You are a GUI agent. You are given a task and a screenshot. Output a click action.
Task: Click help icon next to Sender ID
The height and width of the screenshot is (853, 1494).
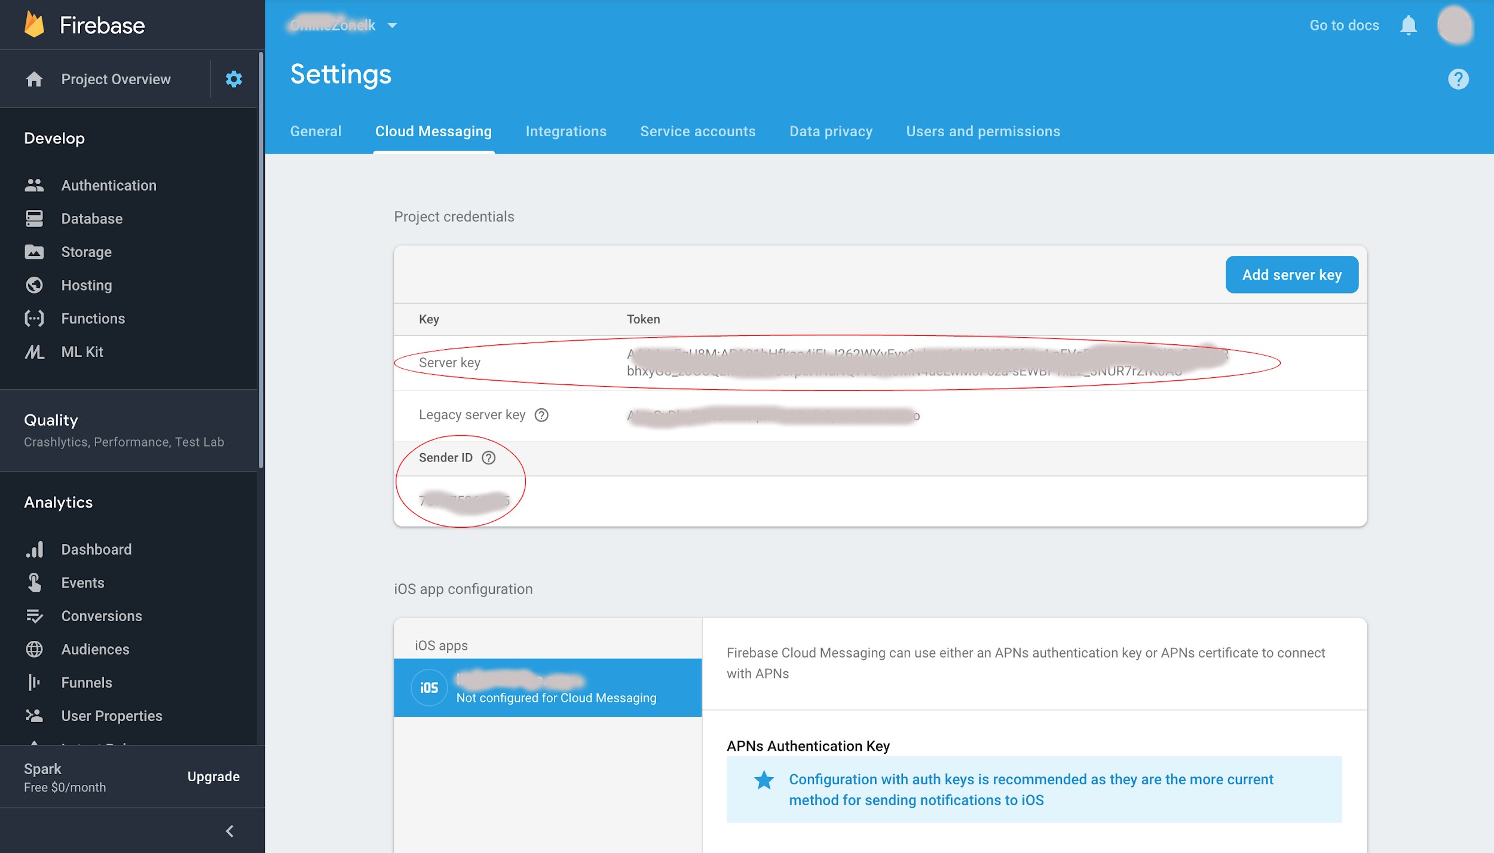(488, 458)
